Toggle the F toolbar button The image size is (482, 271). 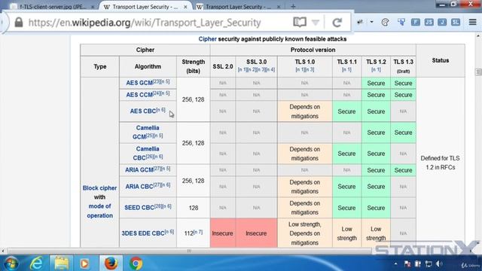[416, 22]
